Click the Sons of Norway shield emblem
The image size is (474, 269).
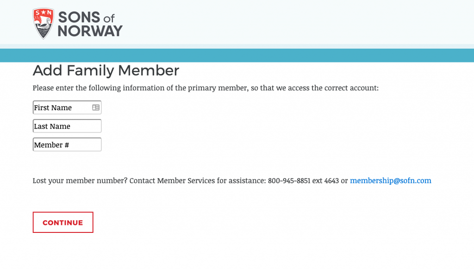click(43, 23)
